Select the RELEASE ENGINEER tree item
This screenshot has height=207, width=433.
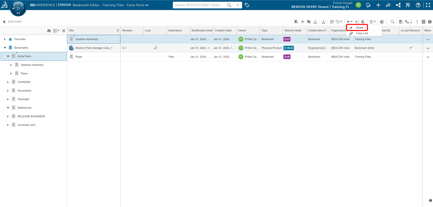[x=31, y=116]
